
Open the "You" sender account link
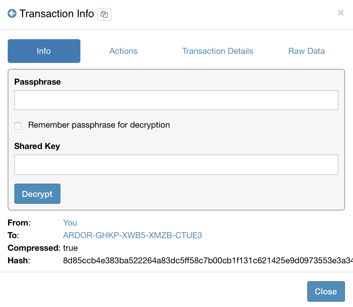[x=70, y=223]
